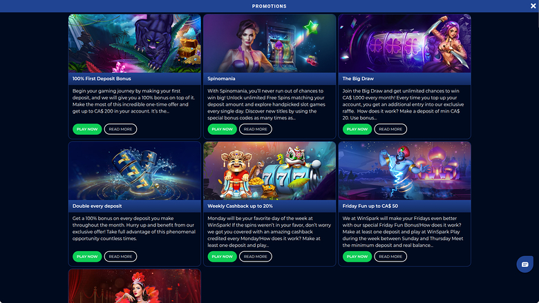Select the Spinomania slot machine banner
The image size is (539, 303).
(x=269, y=43)
